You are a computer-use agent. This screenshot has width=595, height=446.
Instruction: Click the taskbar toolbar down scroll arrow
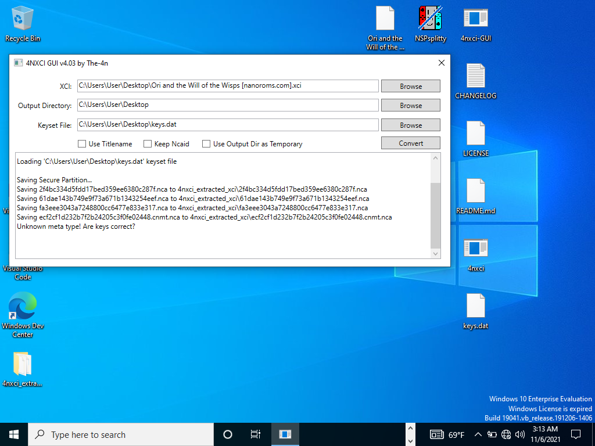[x=410, y=441]
